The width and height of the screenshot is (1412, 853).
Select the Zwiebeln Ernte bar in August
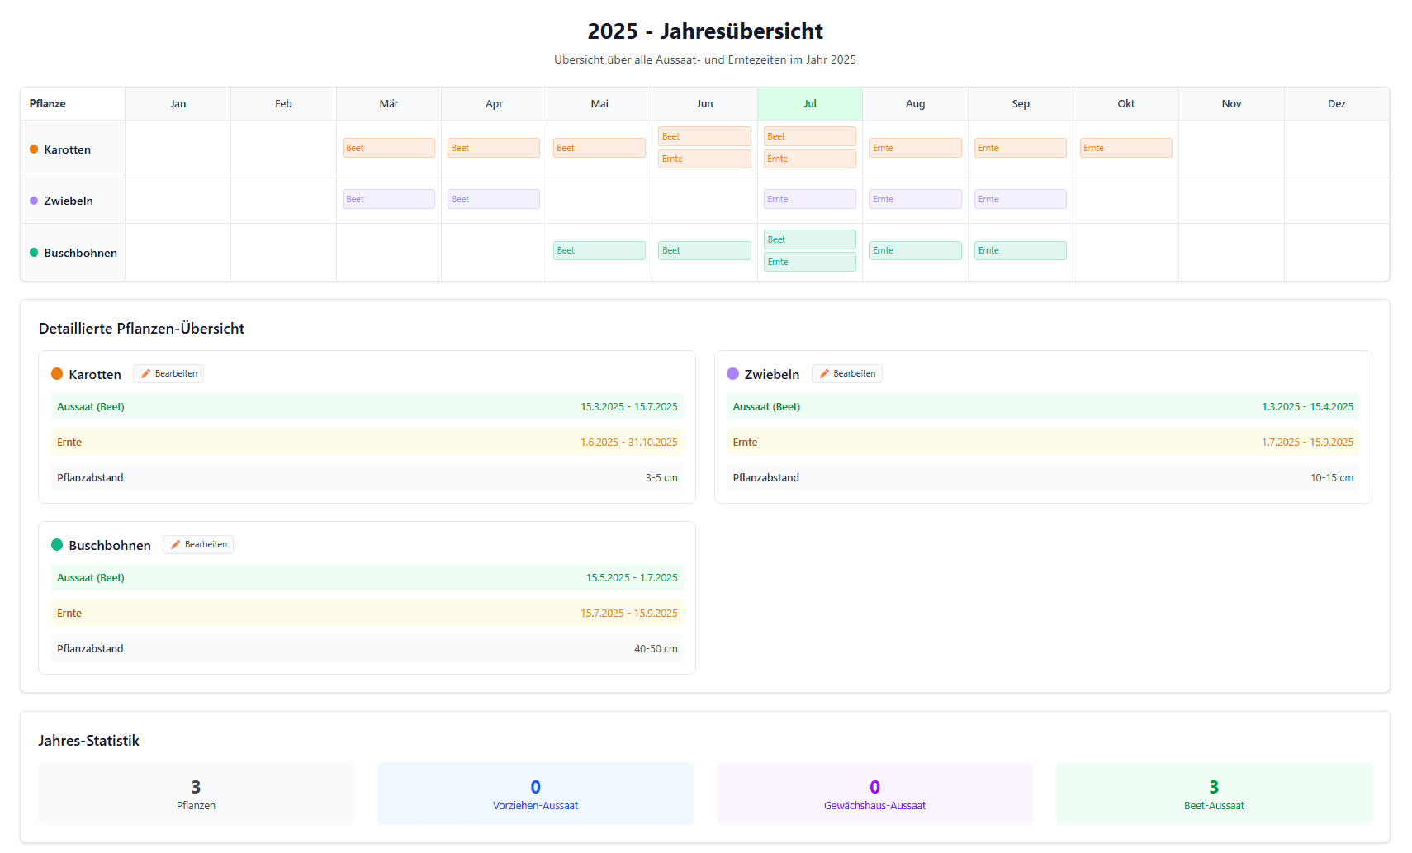pos(915,199)
